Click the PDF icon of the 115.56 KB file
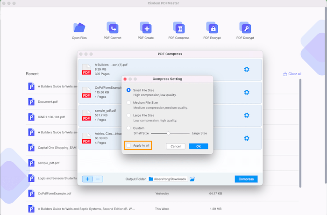This screenshot has height=215, width=327. click(x=86, y=93)
